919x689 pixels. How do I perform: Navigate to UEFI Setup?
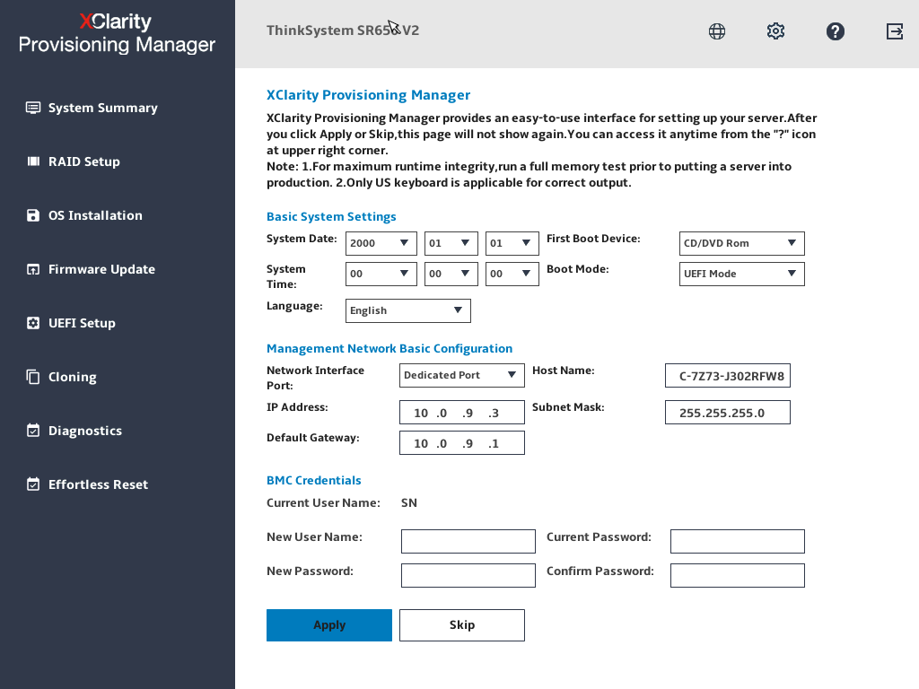point(82,323)
